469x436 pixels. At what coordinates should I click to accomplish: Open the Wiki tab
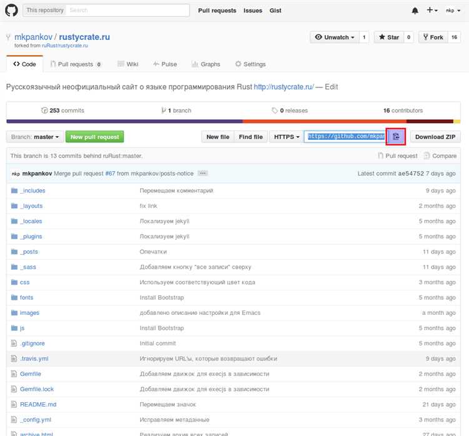tap(128, 64)
